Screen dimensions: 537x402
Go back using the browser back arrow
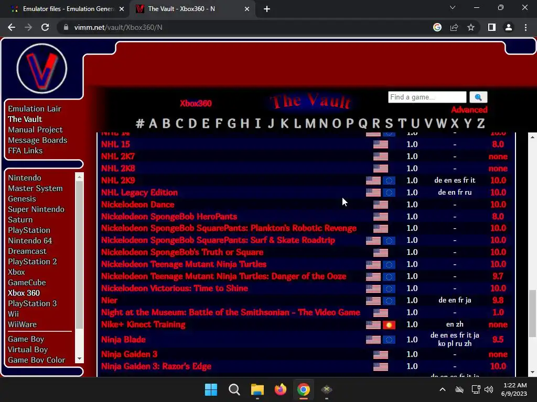click(12, 27)
